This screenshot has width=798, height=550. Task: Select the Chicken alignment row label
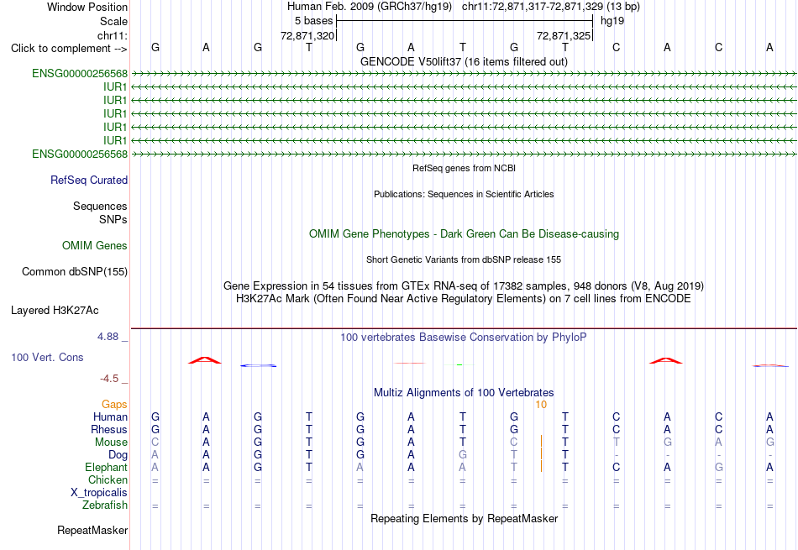point(108,479)
